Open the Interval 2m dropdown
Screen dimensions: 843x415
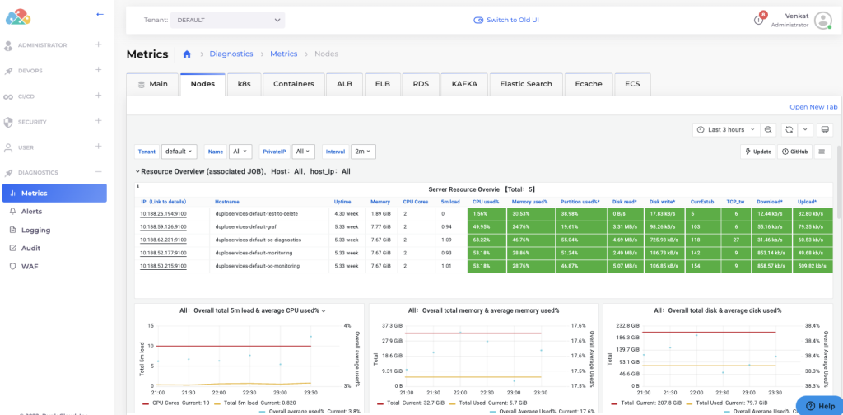361,152
